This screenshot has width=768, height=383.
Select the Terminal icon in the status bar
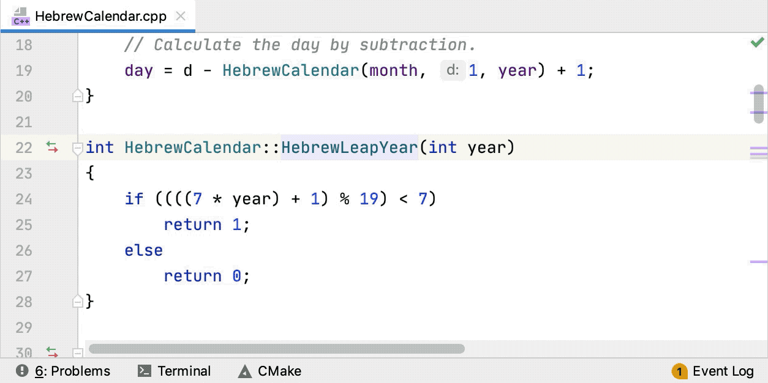click(x=145, y=371)
